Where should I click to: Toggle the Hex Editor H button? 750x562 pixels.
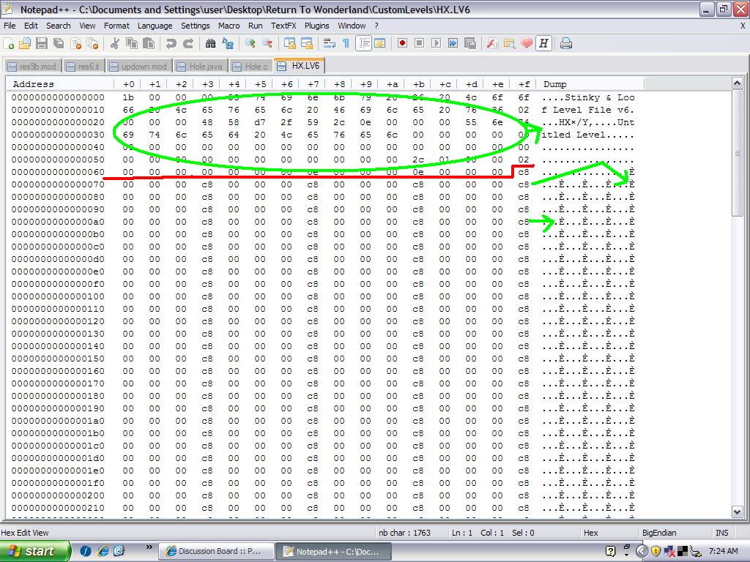pyautogui.click(x=544, y=43)
